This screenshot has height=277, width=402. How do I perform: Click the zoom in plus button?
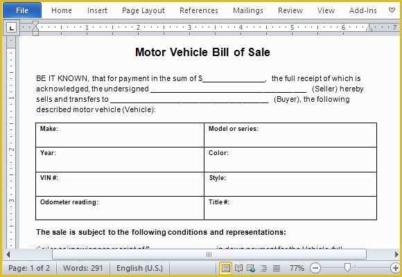click(396, 268)
